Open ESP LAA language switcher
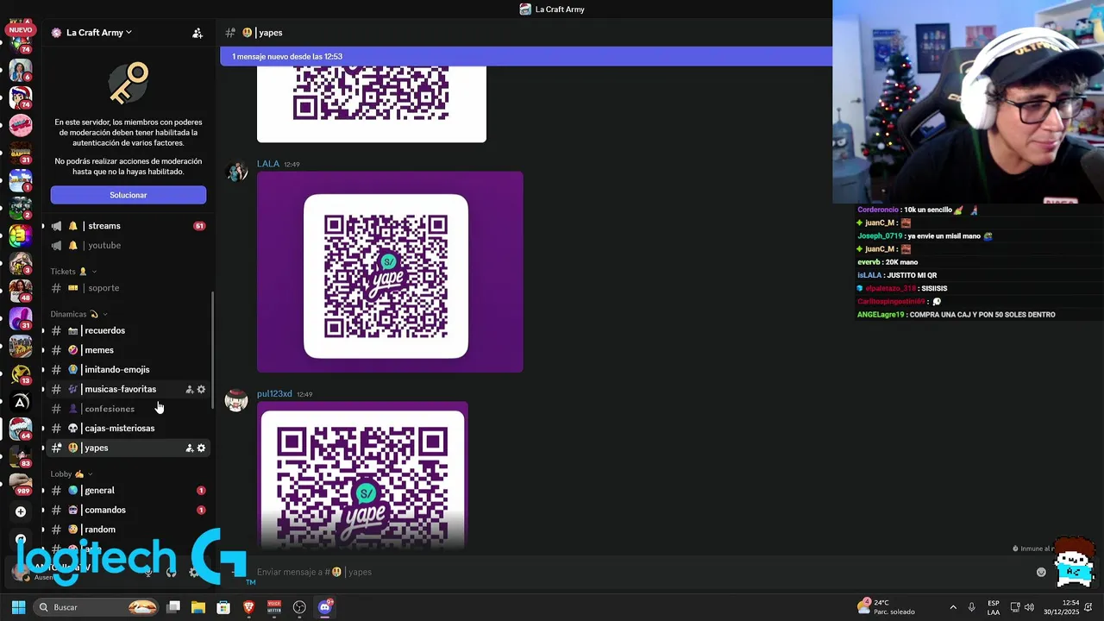The image size is (1104, 621). [994, 607]
